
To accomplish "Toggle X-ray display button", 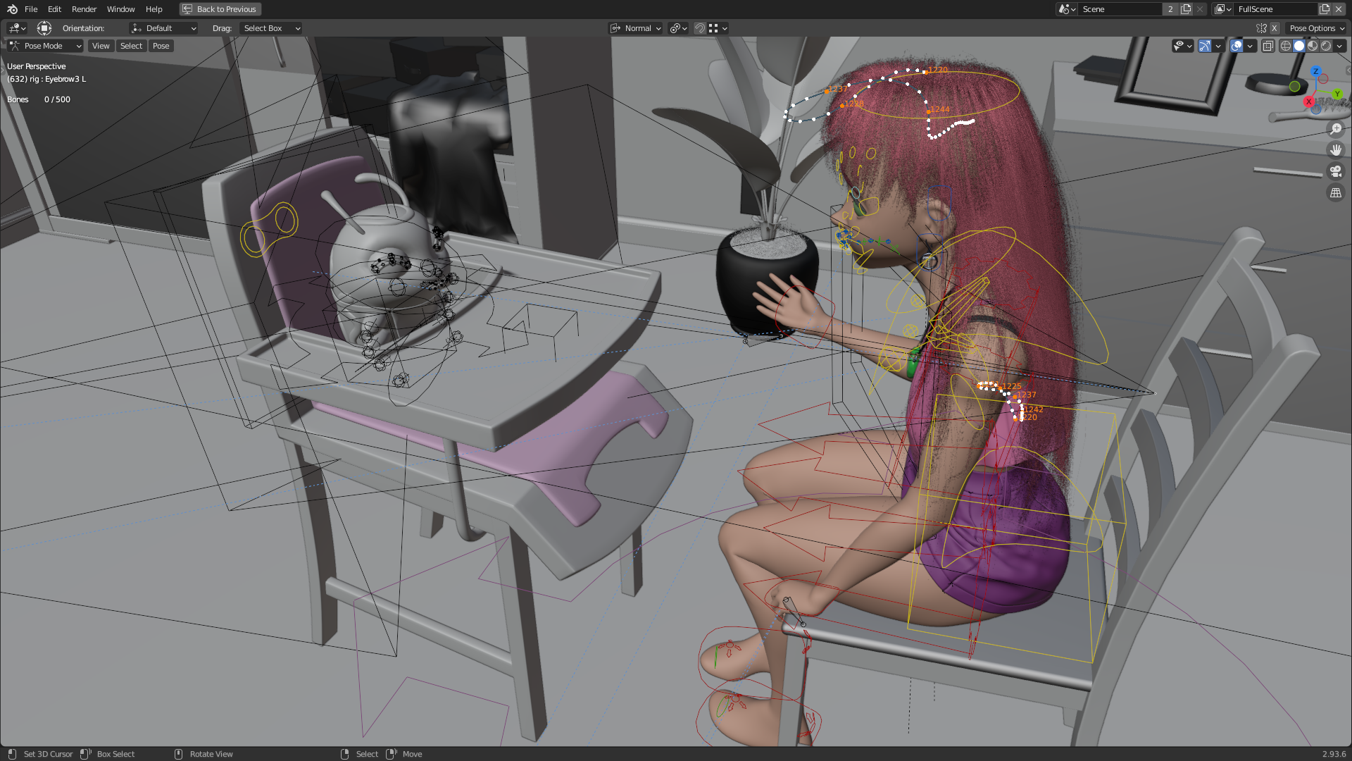I will [x=1267, y=46].
